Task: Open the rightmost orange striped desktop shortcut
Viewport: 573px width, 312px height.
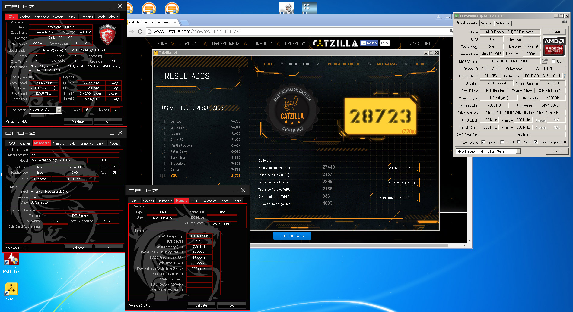Action: click(172, 8)
